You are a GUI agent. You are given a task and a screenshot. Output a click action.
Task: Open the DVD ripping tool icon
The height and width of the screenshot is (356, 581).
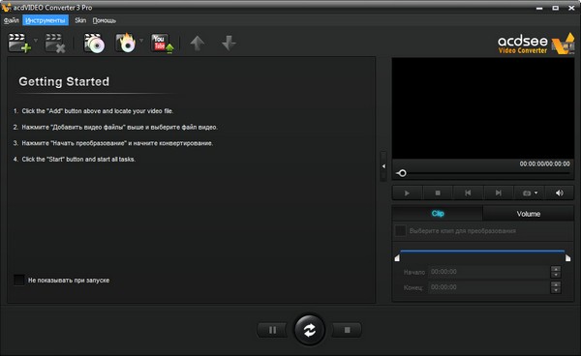pos(94,43)
